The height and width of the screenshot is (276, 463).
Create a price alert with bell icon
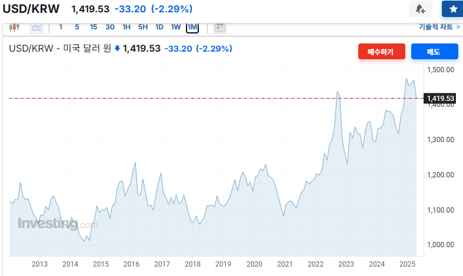pos(421,9)
